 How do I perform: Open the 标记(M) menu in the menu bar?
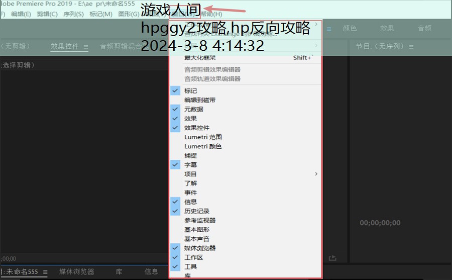coord(101,14)
